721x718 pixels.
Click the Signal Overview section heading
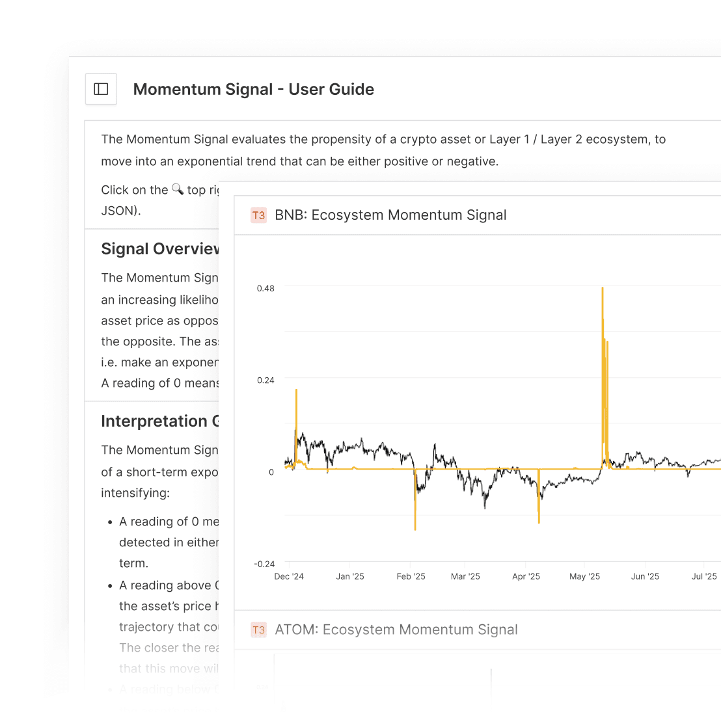click(x=158, y=248)
